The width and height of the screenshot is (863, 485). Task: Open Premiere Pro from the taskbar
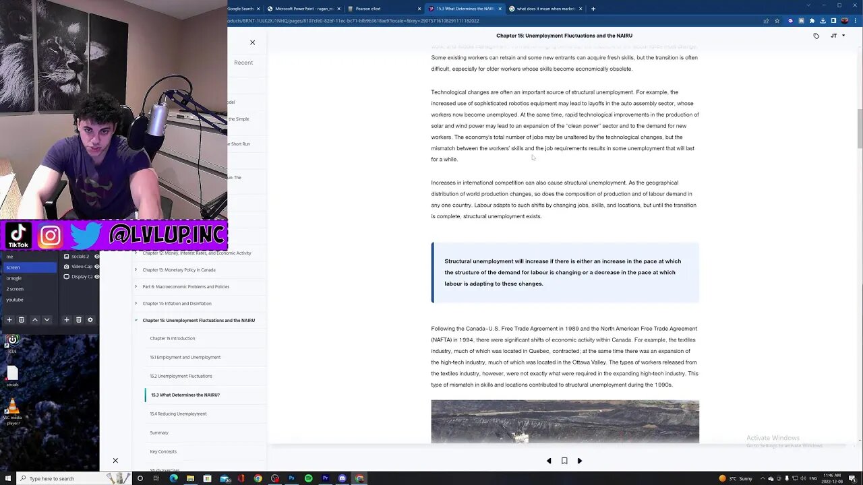click(x=326, y=478)
